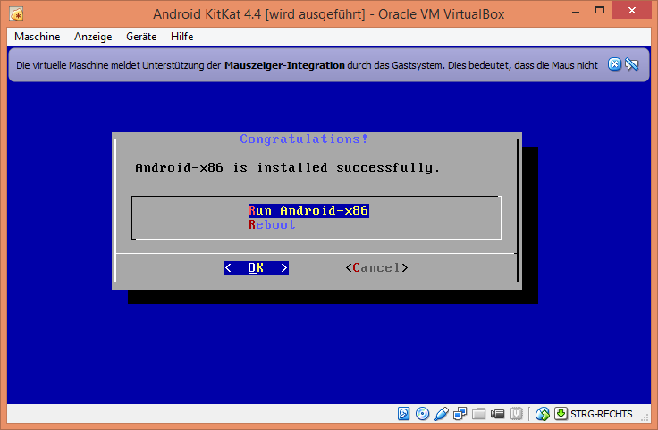Click the optical disc (CD) status icon
The height and width of the screenshot is (430, 658).
point(422,414)
